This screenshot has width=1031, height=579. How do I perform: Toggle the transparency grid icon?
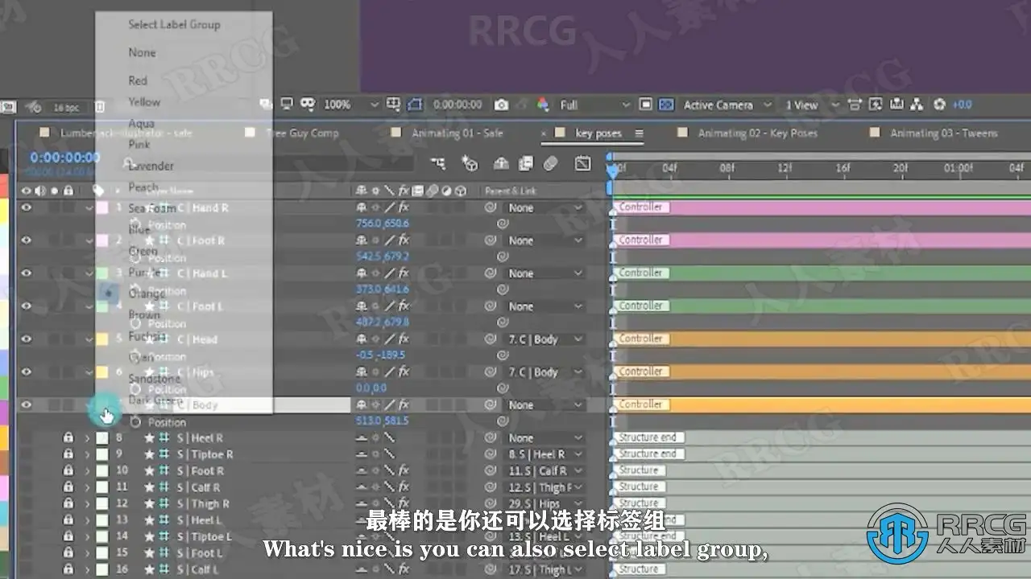click(x=666, y=105)
